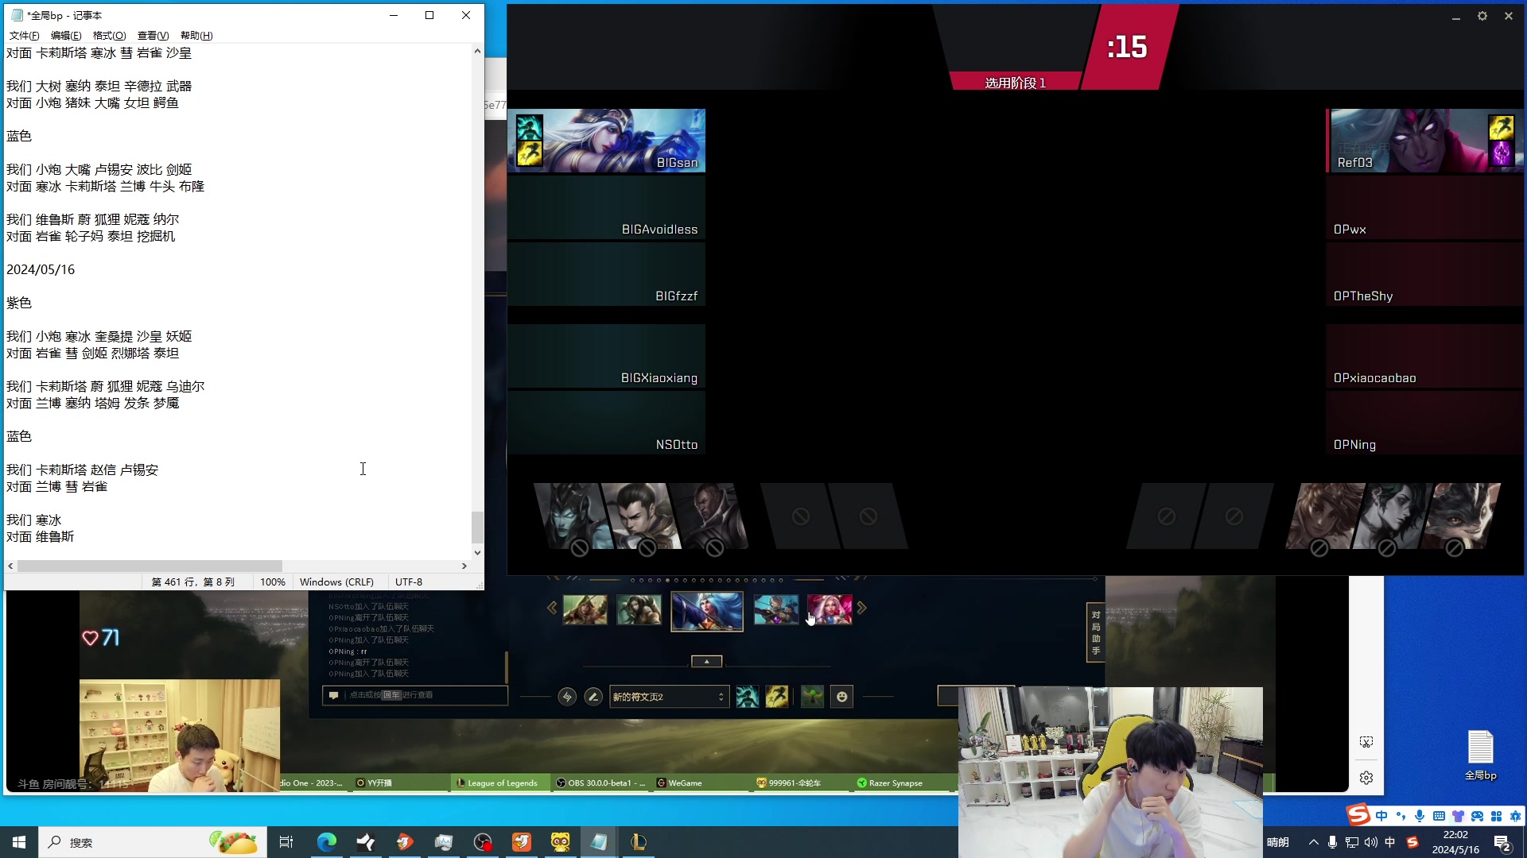Open the emote selector smiley icon
Viewport: 1527px width, 858px height.
(842, 697)
